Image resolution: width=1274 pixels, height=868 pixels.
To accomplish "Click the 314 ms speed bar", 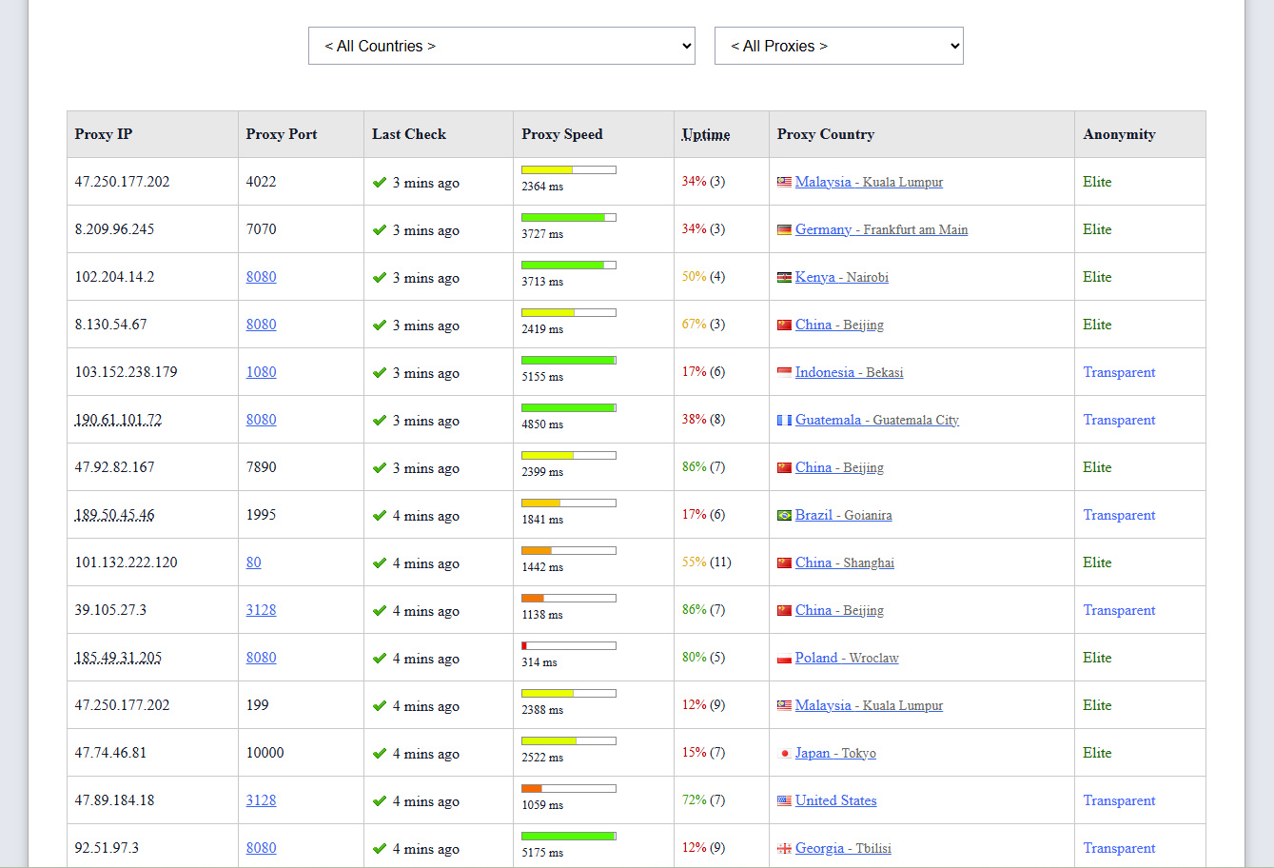I will coord(569,645).
